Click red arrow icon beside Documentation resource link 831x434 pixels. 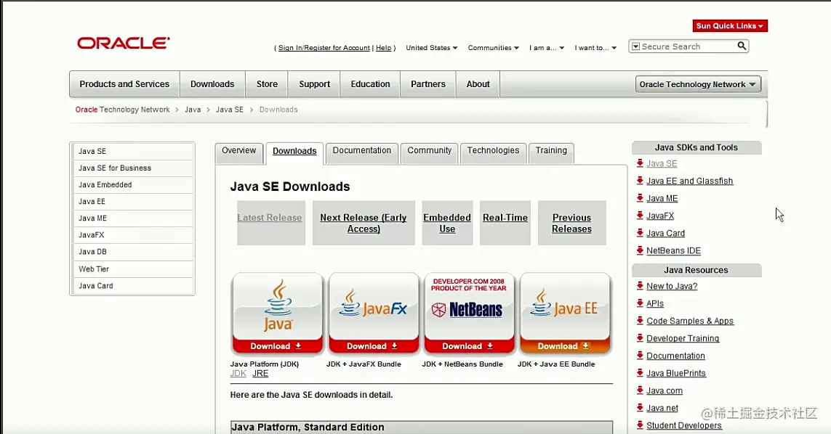640,356
